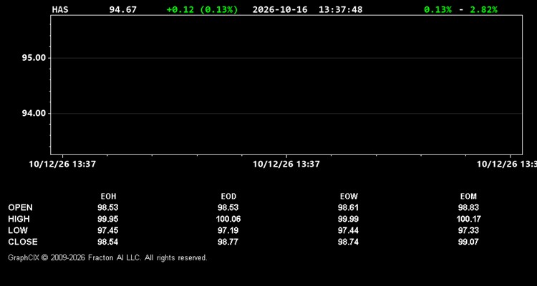This screenshot has width=537, height=286.
Task: Click the leftmost 10/12/26 13:37 axis label
Action: click(62, 164)
